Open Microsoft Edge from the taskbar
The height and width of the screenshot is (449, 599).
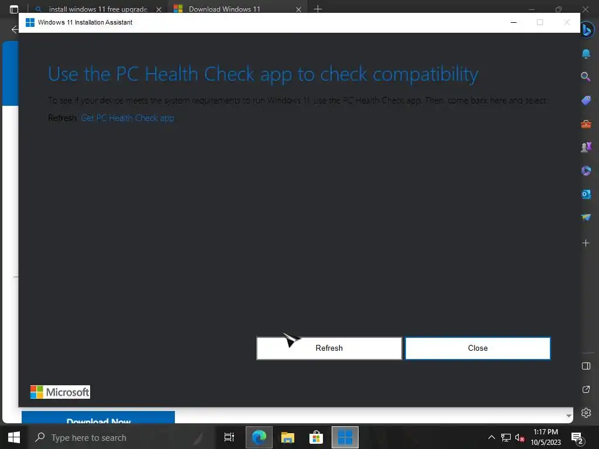click(x=259, y=437)
